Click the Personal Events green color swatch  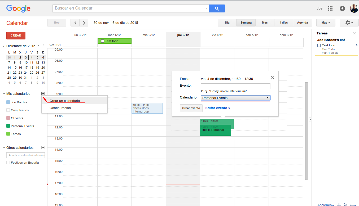(8, 126)
